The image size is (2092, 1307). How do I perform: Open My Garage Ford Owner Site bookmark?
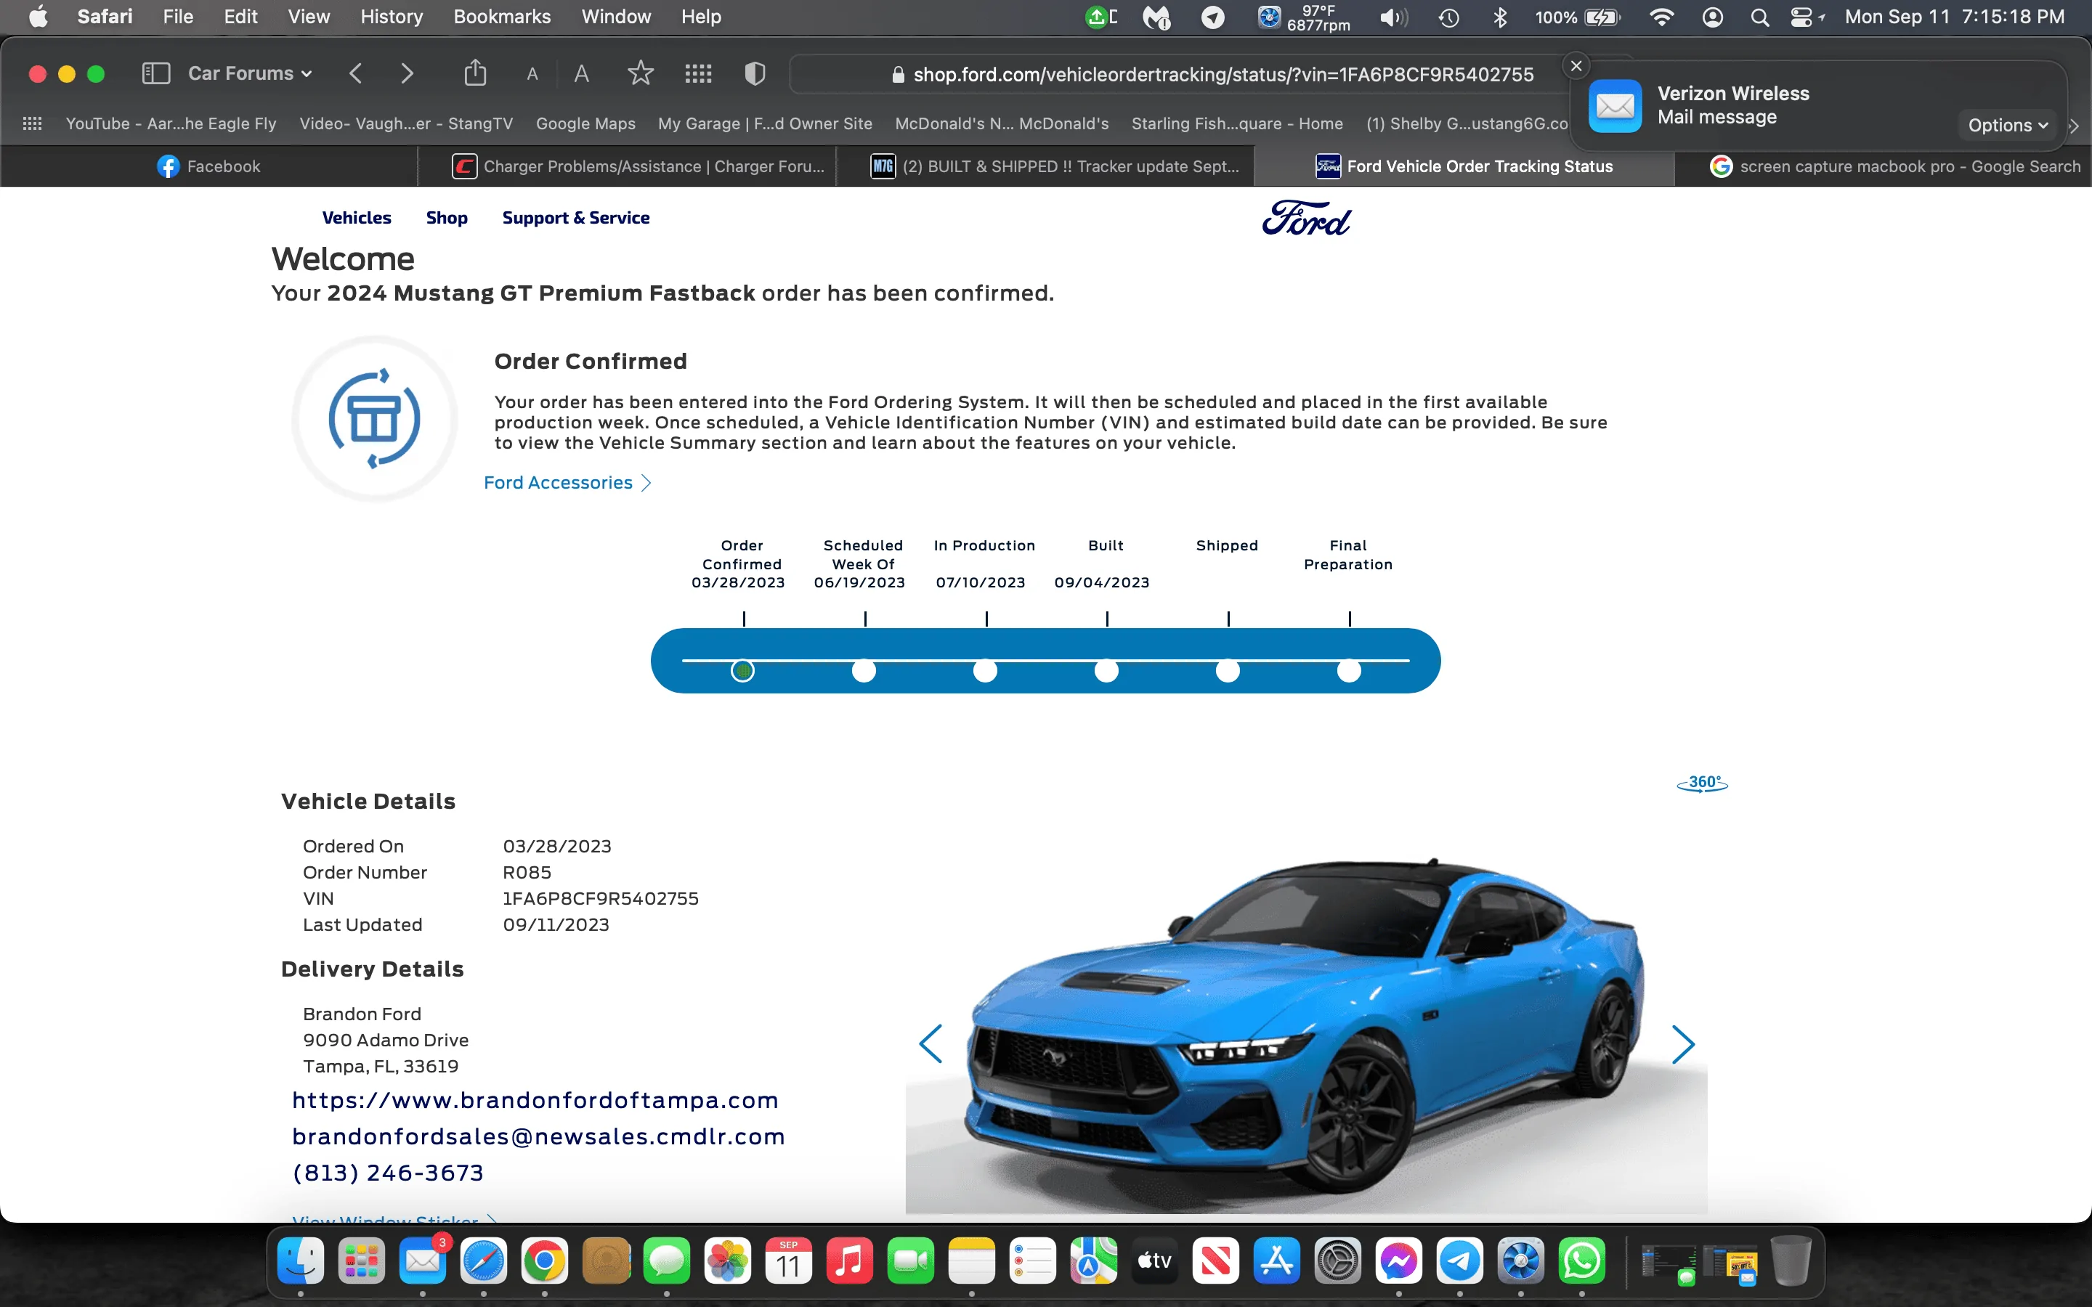point(765,123)
